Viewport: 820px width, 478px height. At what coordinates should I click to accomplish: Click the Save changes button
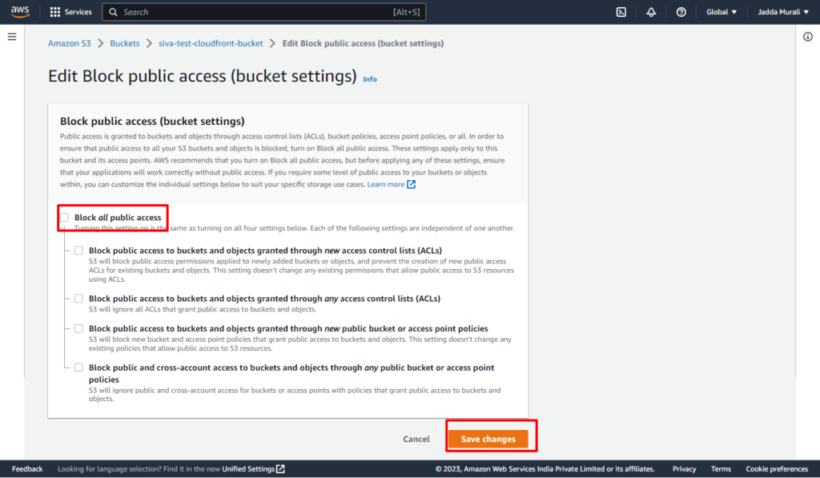point(488,439)
